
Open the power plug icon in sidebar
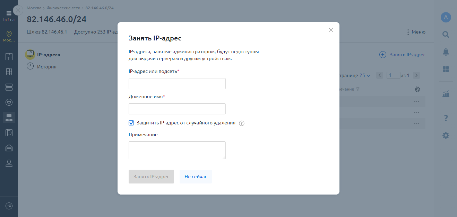pos(9,102)
